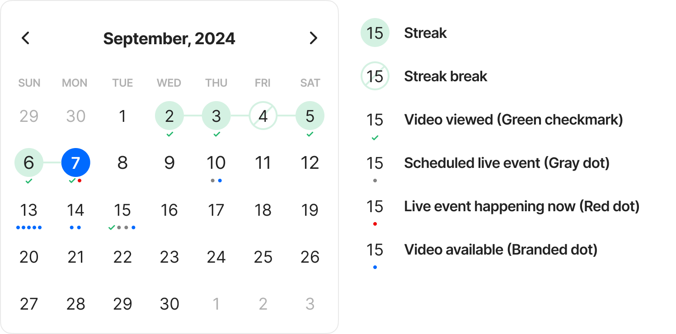Click the streak break day 4

263,116
